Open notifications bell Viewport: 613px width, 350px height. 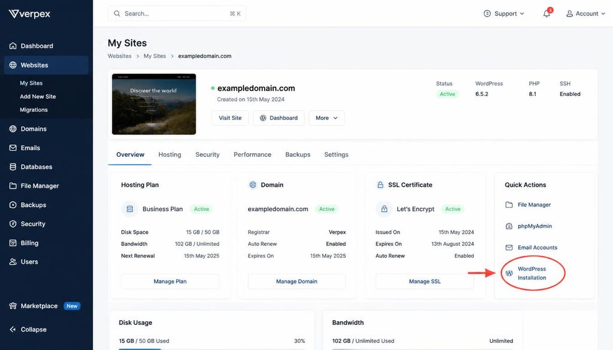point(547,14)
